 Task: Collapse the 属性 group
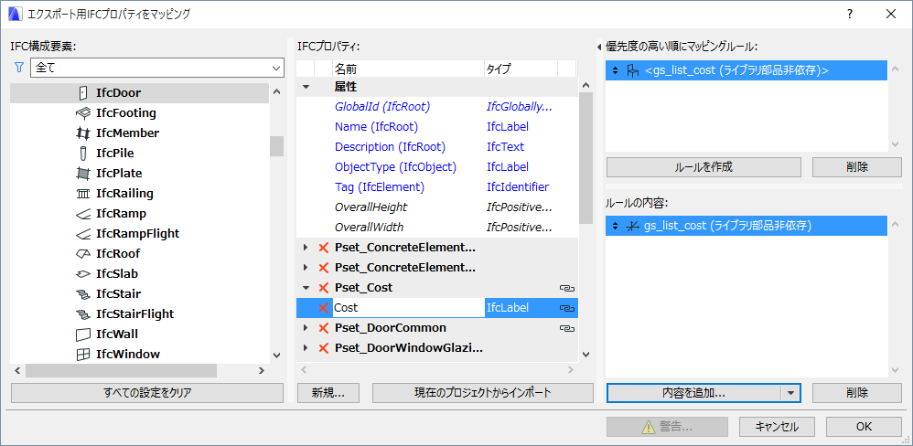(306, 87)
